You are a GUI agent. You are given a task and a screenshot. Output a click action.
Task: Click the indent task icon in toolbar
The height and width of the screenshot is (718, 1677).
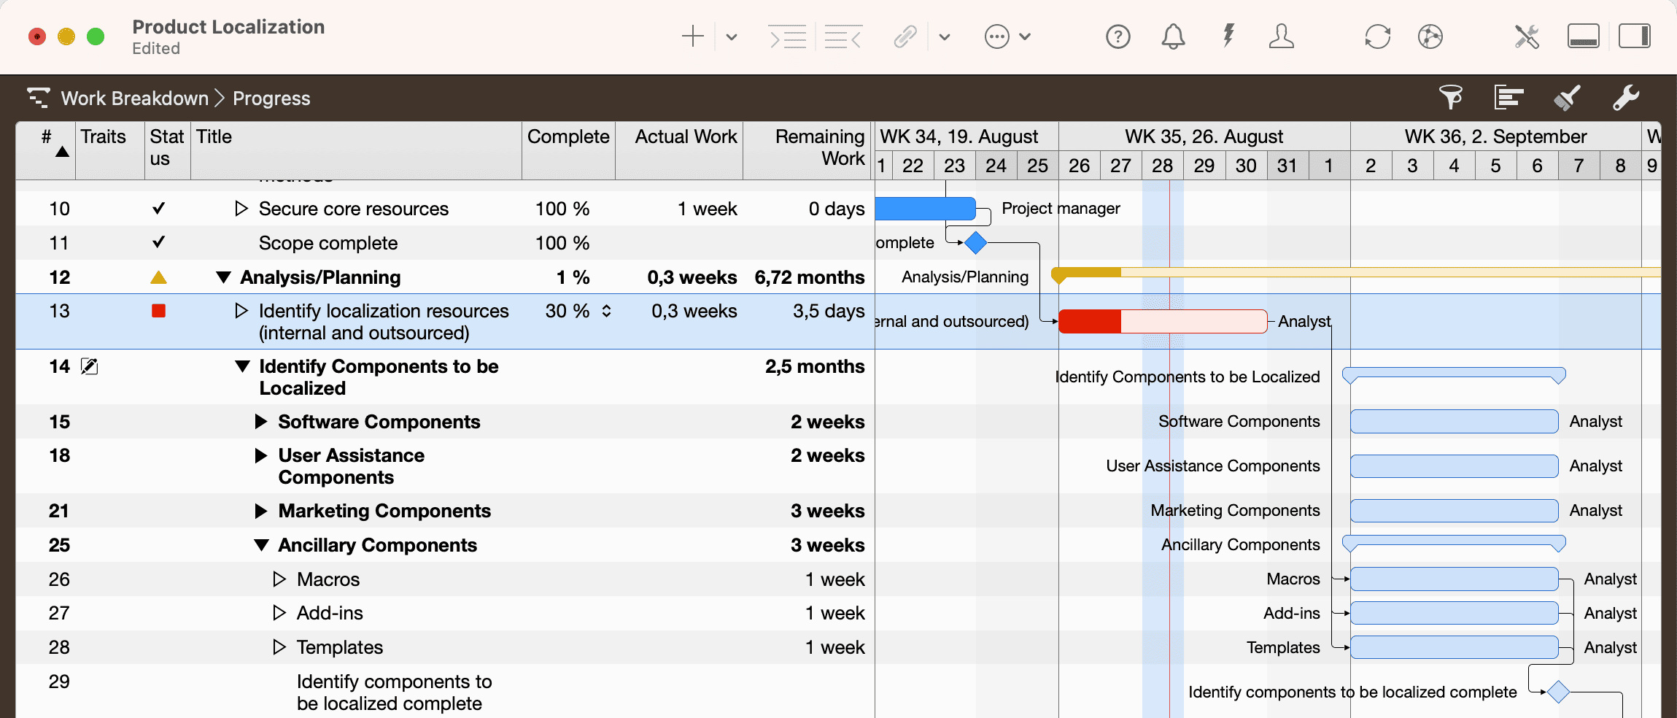(788, 36)
